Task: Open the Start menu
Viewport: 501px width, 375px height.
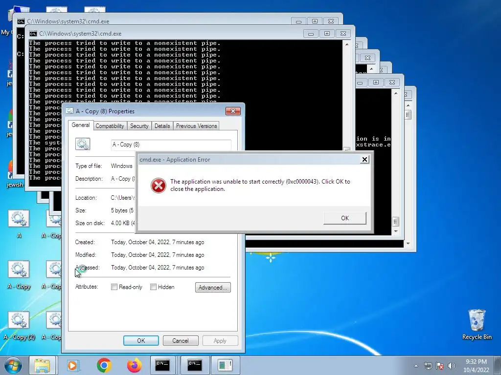Action: pos(13,365)
